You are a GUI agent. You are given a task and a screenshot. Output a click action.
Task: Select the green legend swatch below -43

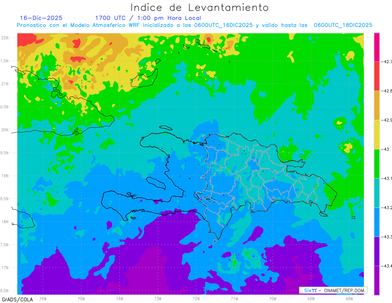(377, 163)
